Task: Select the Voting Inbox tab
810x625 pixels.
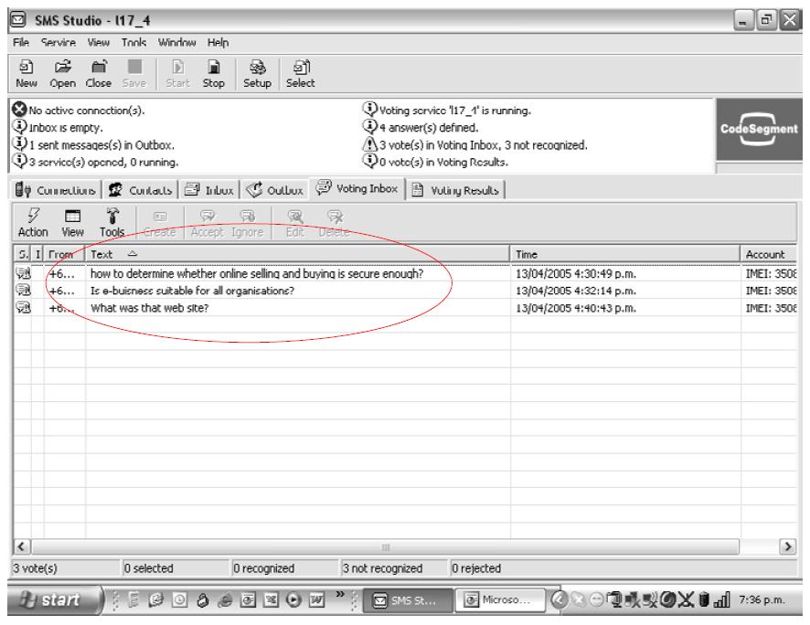Action: pyautogui.click(x=357, y=188)
